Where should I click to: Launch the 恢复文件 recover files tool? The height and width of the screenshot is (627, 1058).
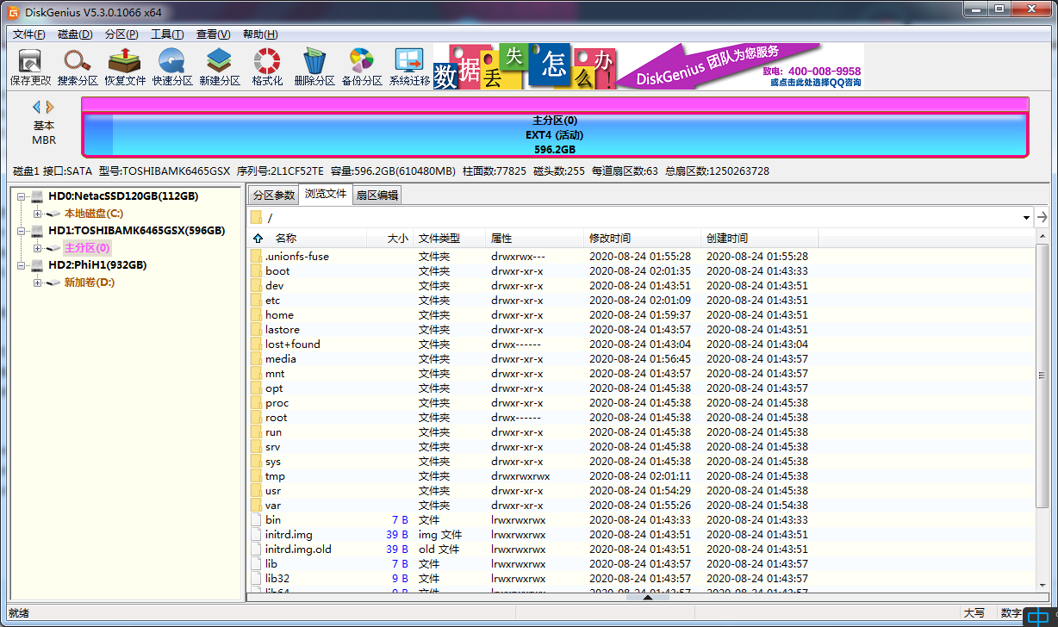[125, 67]
